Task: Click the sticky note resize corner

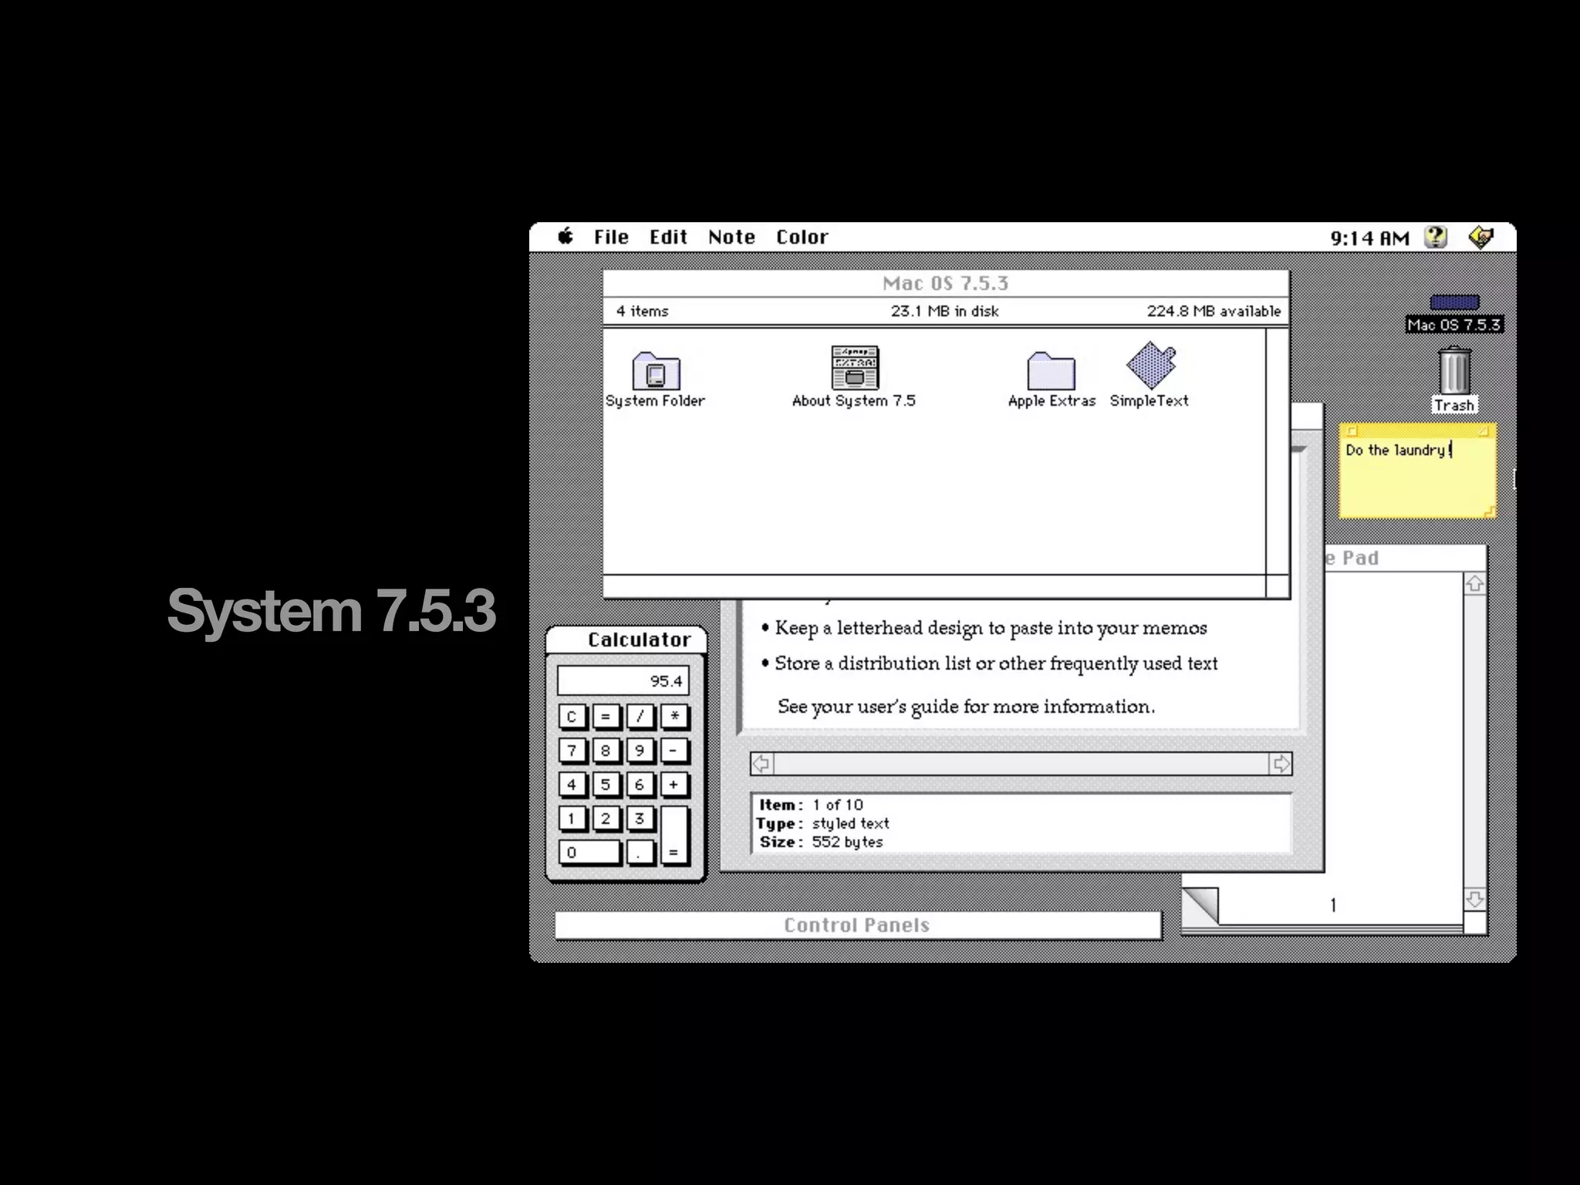Action: coord(1489,511)
